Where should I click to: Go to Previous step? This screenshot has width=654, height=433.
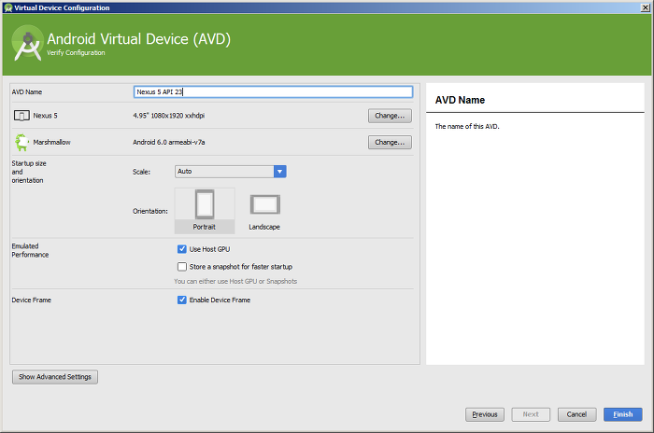[x=485, y=414]
